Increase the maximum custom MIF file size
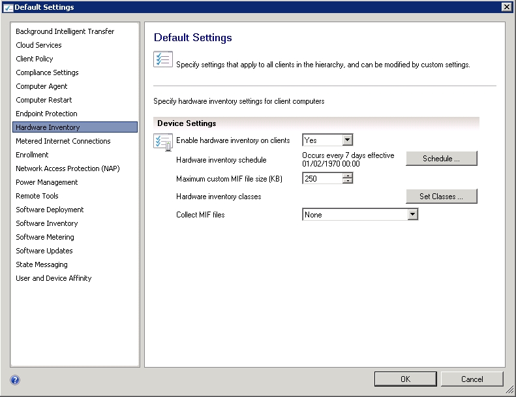The height and width of the screenshot is (397, 516). [348, 176]
